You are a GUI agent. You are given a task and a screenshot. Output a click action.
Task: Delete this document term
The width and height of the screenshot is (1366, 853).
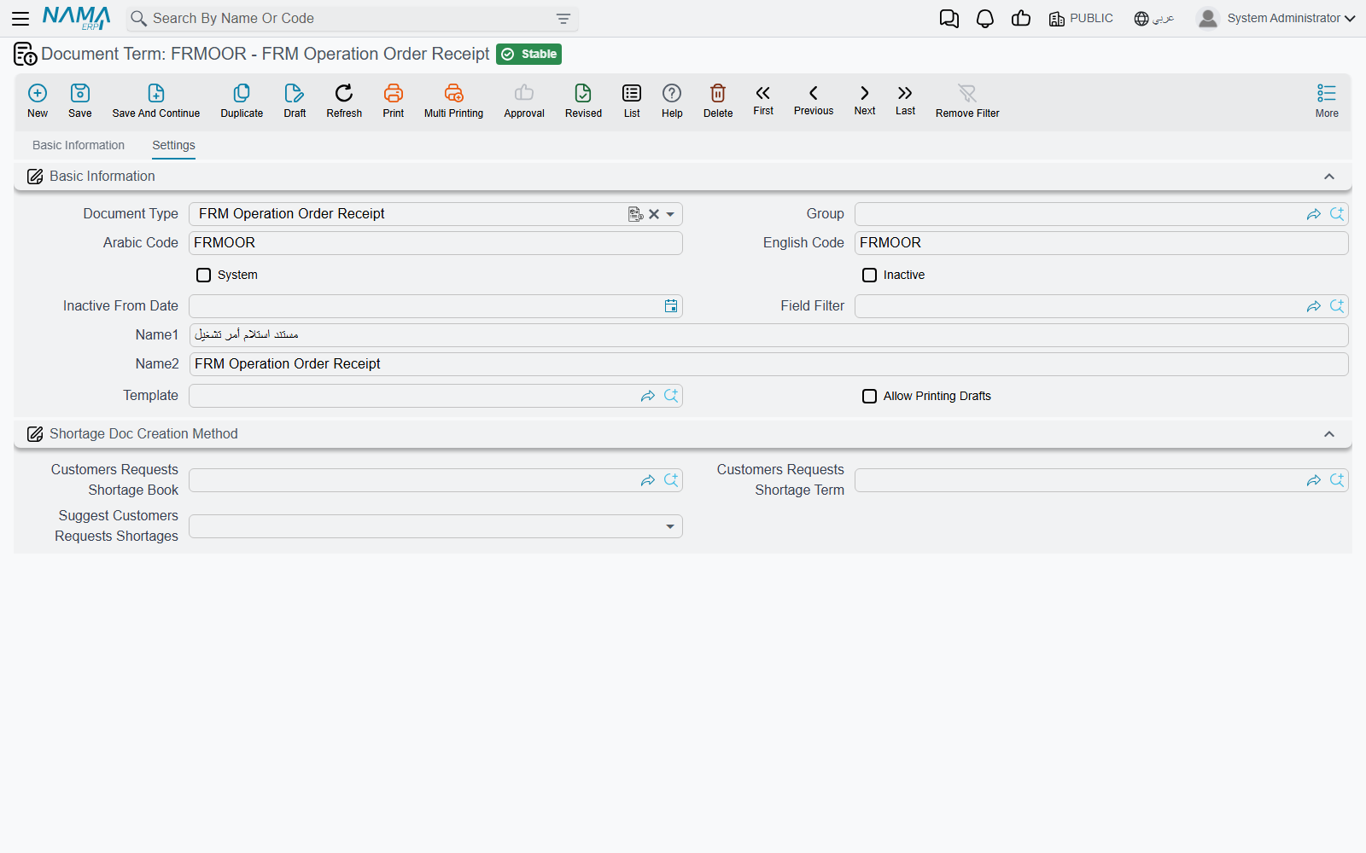[x=718, y=100]
